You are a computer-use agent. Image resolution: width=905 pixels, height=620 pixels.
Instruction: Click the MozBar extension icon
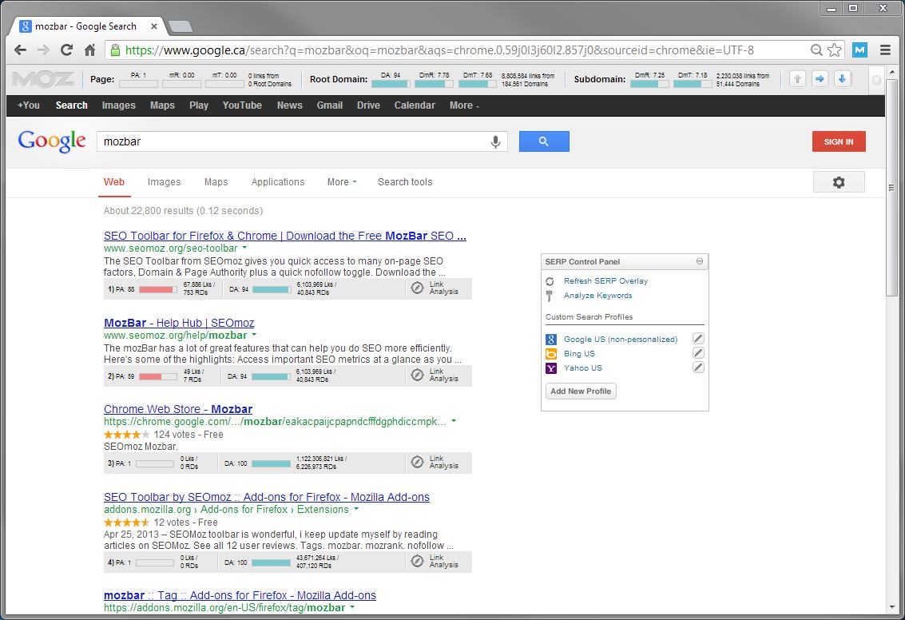(x=860, y=50)
